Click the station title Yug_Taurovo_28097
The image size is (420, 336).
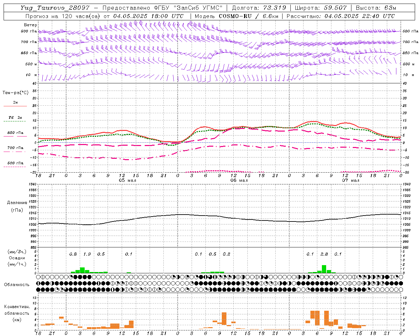55,8
